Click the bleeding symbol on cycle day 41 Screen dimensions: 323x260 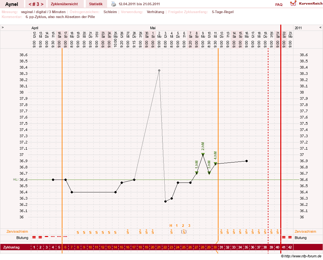tap(284, 237)
